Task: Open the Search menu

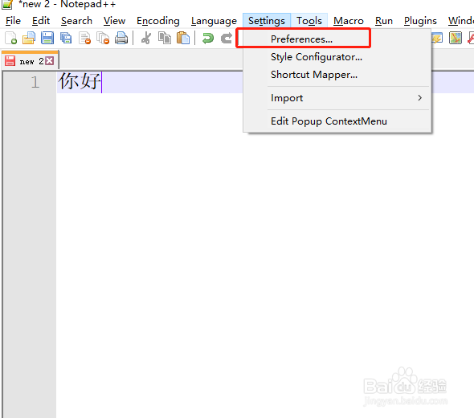Action: click(76, 21)
